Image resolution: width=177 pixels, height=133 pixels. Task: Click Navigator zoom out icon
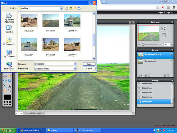coord(139,45)
